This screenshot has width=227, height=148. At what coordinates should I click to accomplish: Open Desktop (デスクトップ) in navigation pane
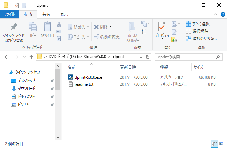(x=23, y=81)
